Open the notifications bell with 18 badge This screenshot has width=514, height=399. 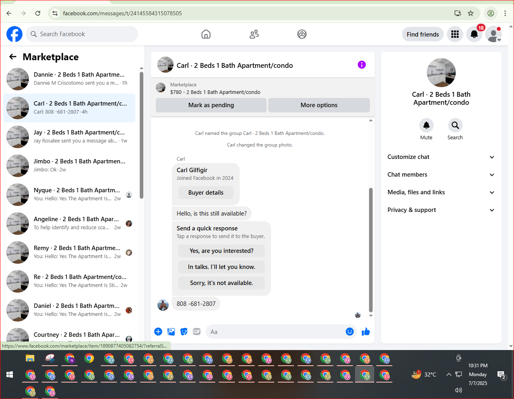(474, 35)
